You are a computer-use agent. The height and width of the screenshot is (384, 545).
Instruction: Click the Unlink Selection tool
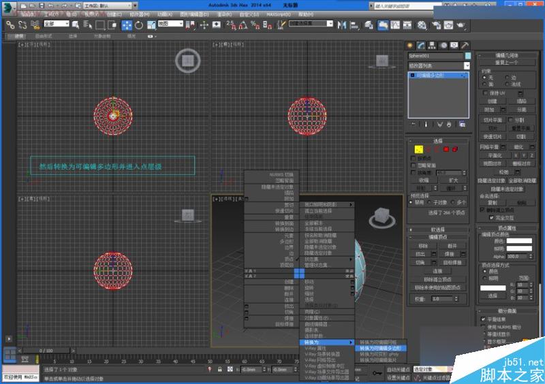tap(22, 25)
